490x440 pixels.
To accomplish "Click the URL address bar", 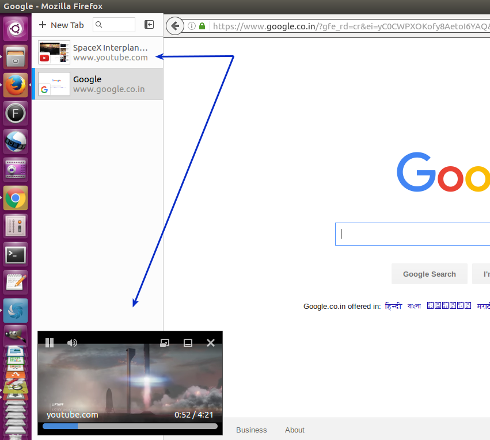I will 350,26.
